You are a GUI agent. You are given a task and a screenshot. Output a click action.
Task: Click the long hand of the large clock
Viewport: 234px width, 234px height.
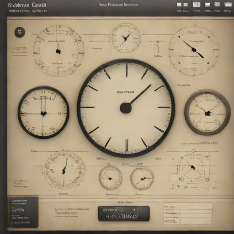click(x=141, y=94)
